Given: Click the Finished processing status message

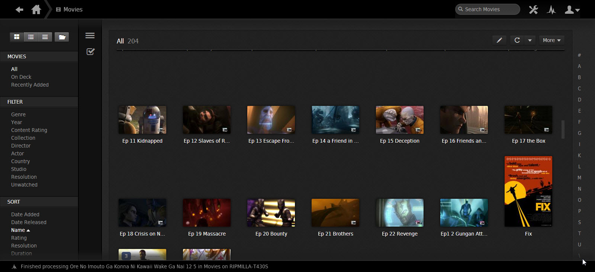Looking at the screenshot, I should [x=144, y=266].
